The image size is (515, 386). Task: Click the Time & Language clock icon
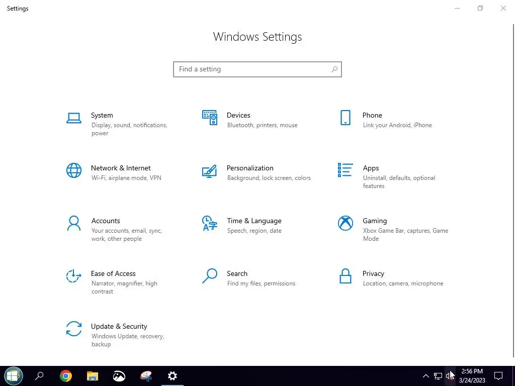(210, 223)
